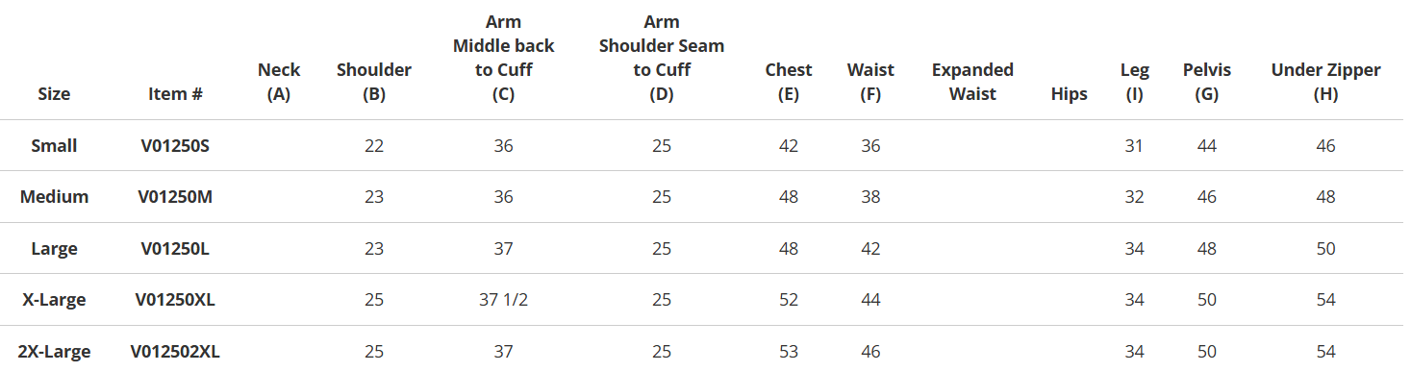Click the Leg (I) column header

tap(1135, 82)
